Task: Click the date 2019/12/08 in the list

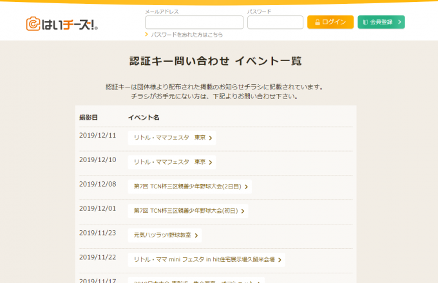Action: [x=97, y=184]
